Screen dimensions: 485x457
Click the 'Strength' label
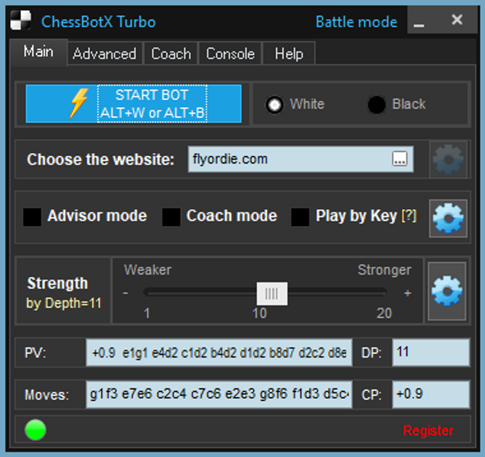click(x=58, y=283)
